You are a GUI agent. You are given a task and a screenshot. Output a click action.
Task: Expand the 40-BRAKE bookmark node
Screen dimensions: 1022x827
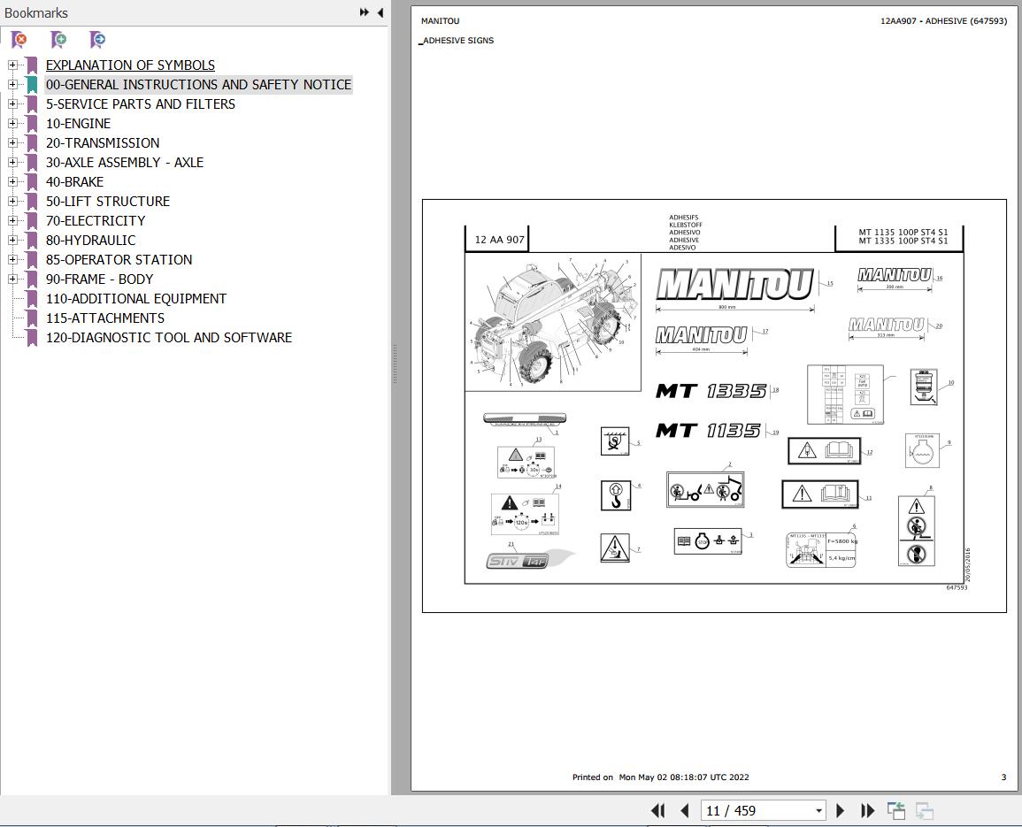(x=12, y=182)
